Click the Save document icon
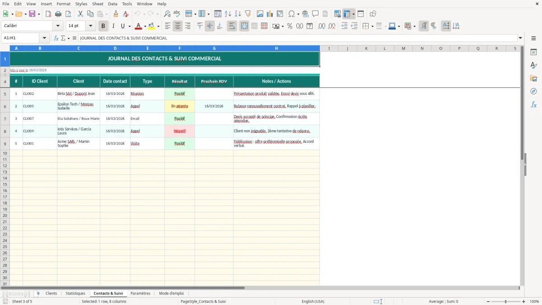The width and height of the screenshot is (542, 305). tap(32, 14)
